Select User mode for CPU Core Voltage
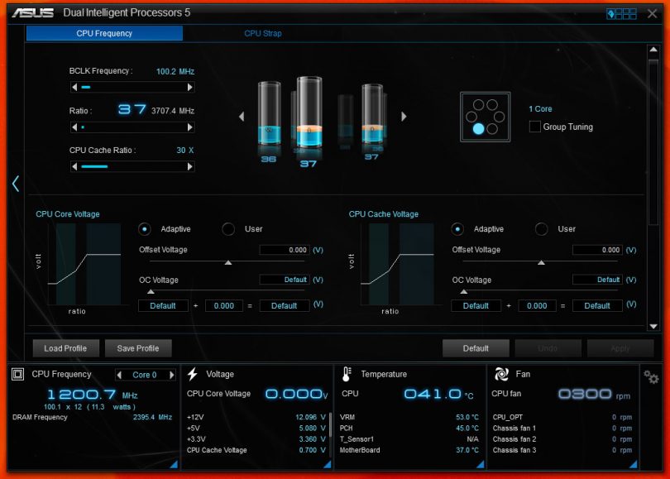 click(x=228, y=229)
